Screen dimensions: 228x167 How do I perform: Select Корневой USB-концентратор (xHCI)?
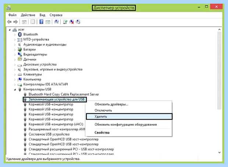pos(56,124)
